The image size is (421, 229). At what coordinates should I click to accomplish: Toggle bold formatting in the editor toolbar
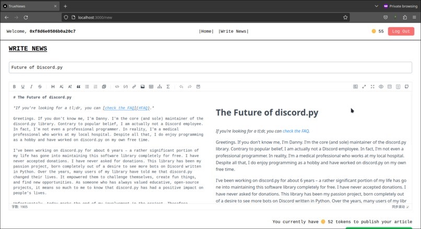pos(14,87)
